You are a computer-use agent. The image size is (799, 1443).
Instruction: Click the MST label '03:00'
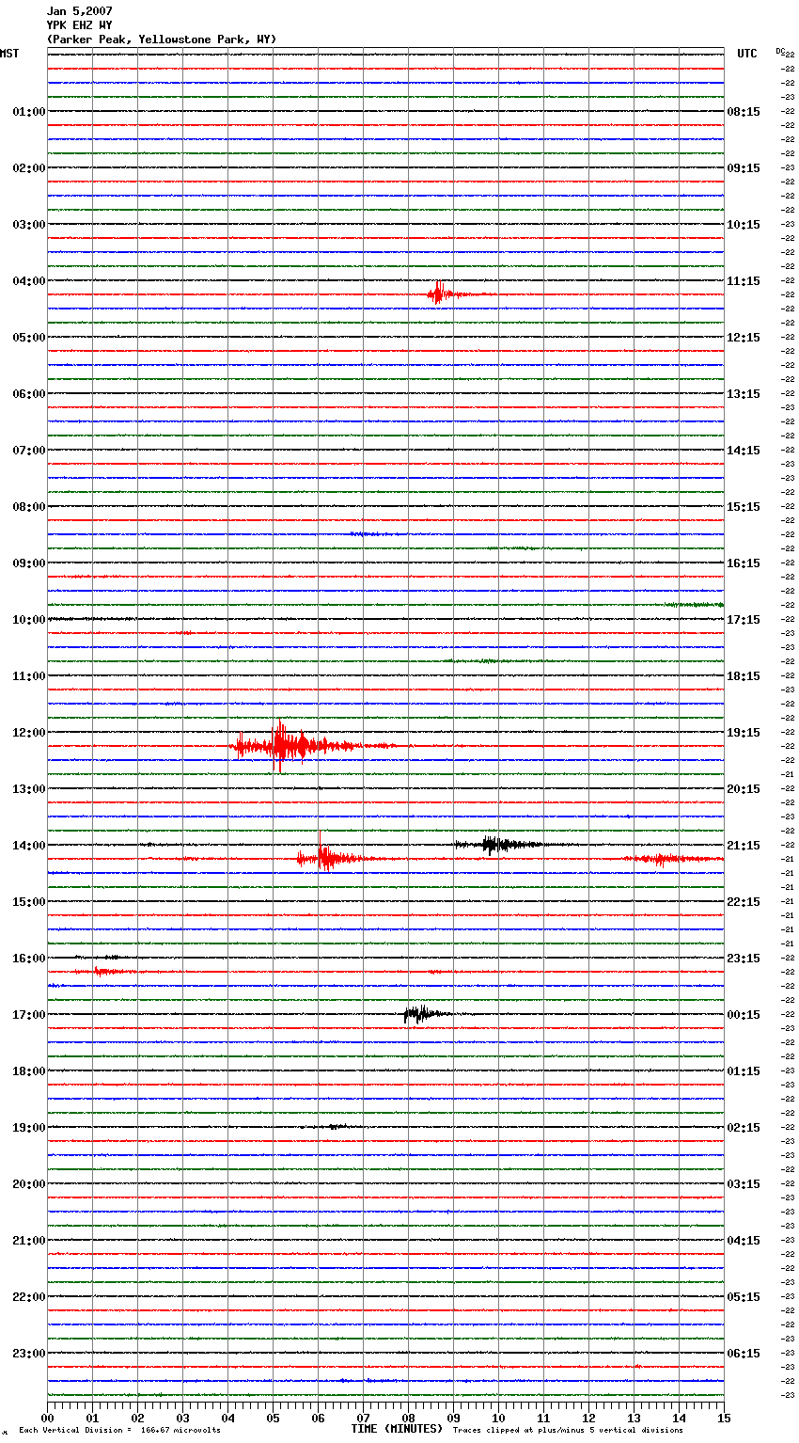[x=29, y=225]
